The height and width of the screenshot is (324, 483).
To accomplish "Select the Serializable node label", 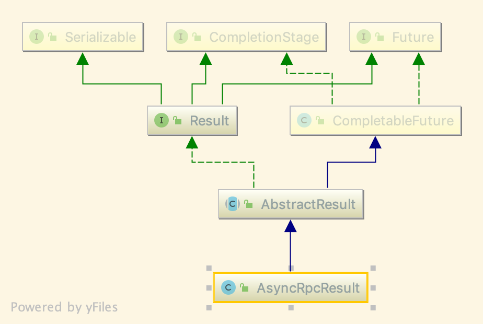I will [100, 37].
